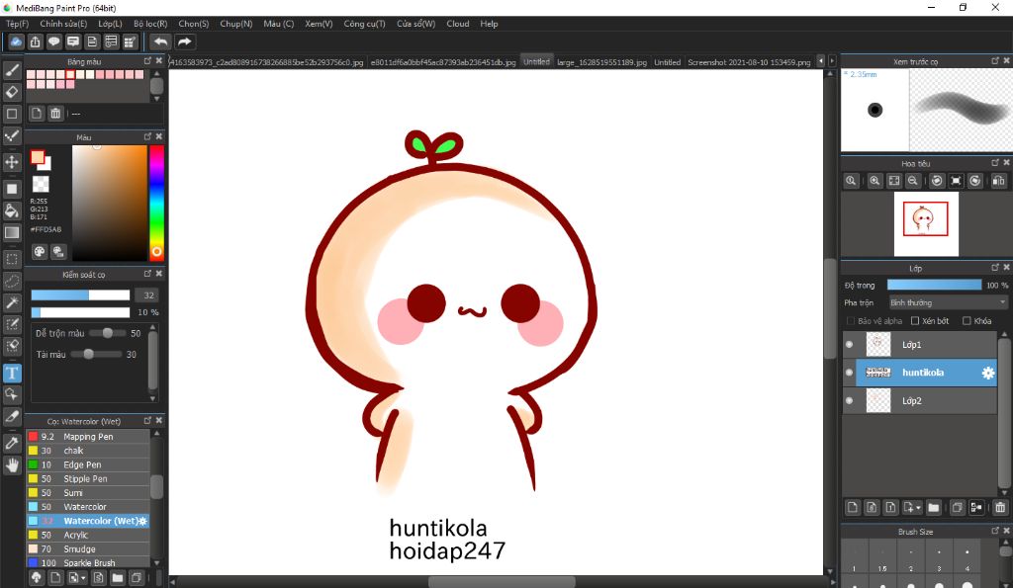This screenshot has height=588, width=1013.
Task: Switch to the Hand tool
Action: (12, 464)
